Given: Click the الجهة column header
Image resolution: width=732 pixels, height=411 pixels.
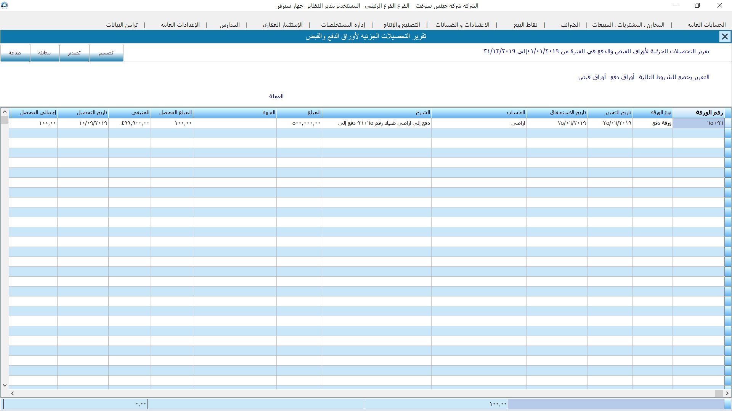Looking at the screenshot, I should coord(235,113).
